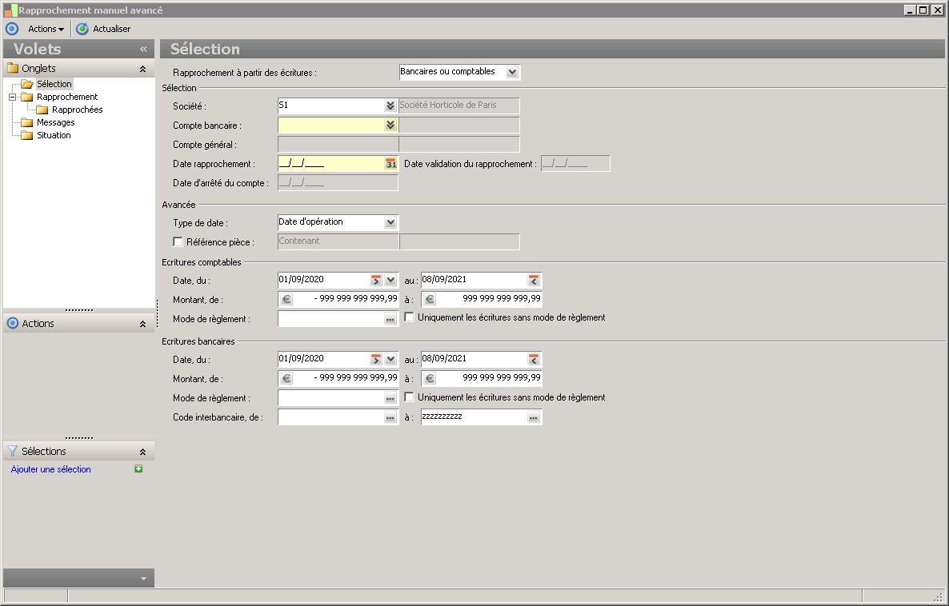Select the Situation tree item
This screenshot has height=606, width=949.
click(x=54, y=135)
